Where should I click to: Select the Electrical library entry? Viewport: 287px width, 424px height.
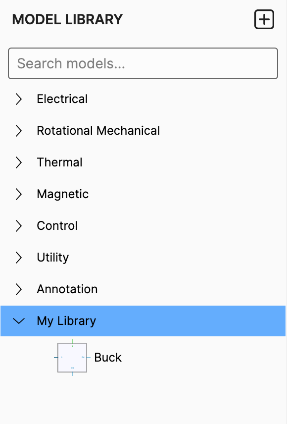point(62,99)
